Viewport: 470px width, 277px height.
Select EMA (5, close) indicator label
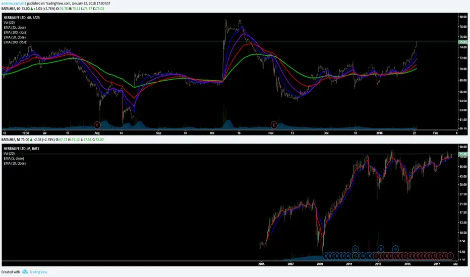click(x=14, y=159)
